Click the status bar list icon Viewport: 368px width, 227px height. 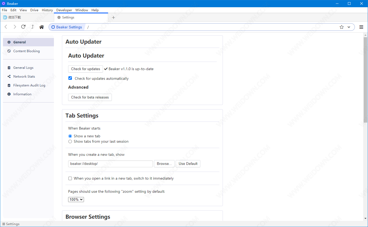tap(3, 224)
